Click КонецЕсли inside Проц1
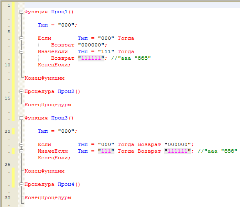 (54, 65)
